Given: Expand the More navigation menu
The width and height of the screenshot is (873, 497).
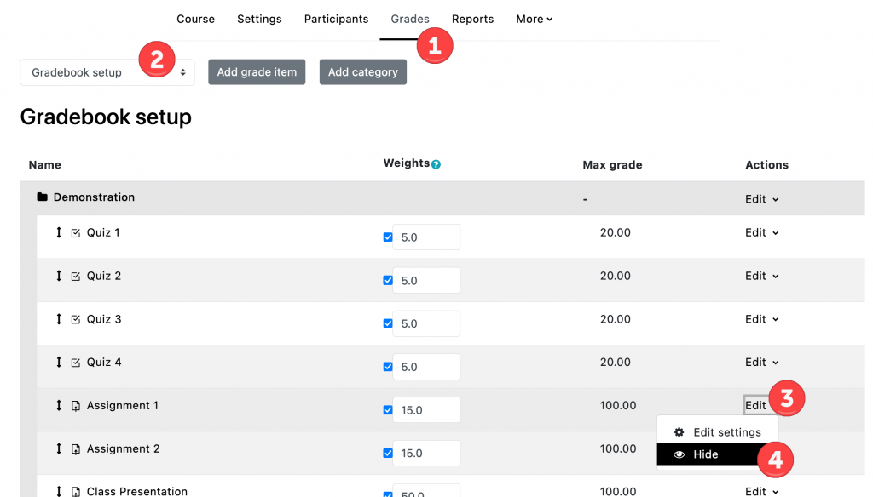Looking at the screenshot, I should [534, 19].
